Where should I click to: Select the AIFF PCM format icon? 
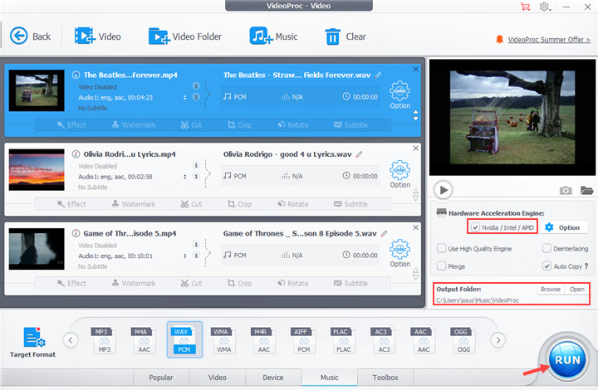[304, 339]
